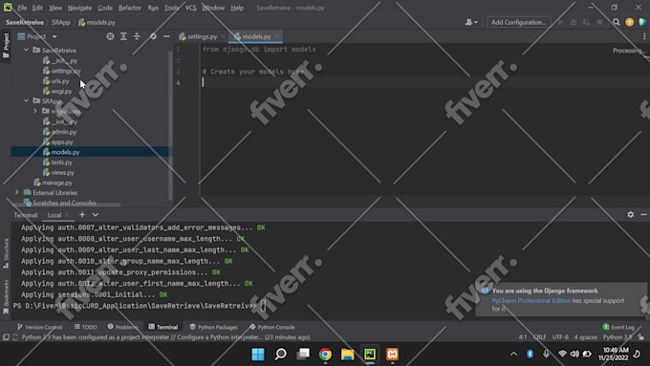Select Scratches and Consoles node
Image resolution: width=650 pixels, height=366 pixels.
point(64,203)
